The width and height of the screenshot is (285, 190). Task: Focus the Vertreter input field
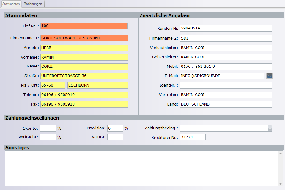tap(226, 95)
